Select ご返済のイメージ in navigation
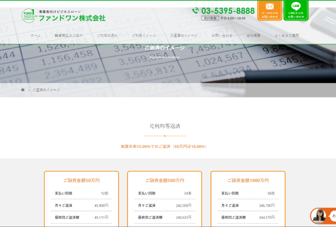The image size is (336, 227). 184,35
